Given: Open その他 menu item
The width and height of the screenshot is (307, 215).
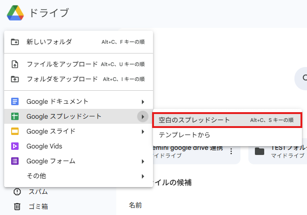Looking at the screenshot, I should [79, 176].
